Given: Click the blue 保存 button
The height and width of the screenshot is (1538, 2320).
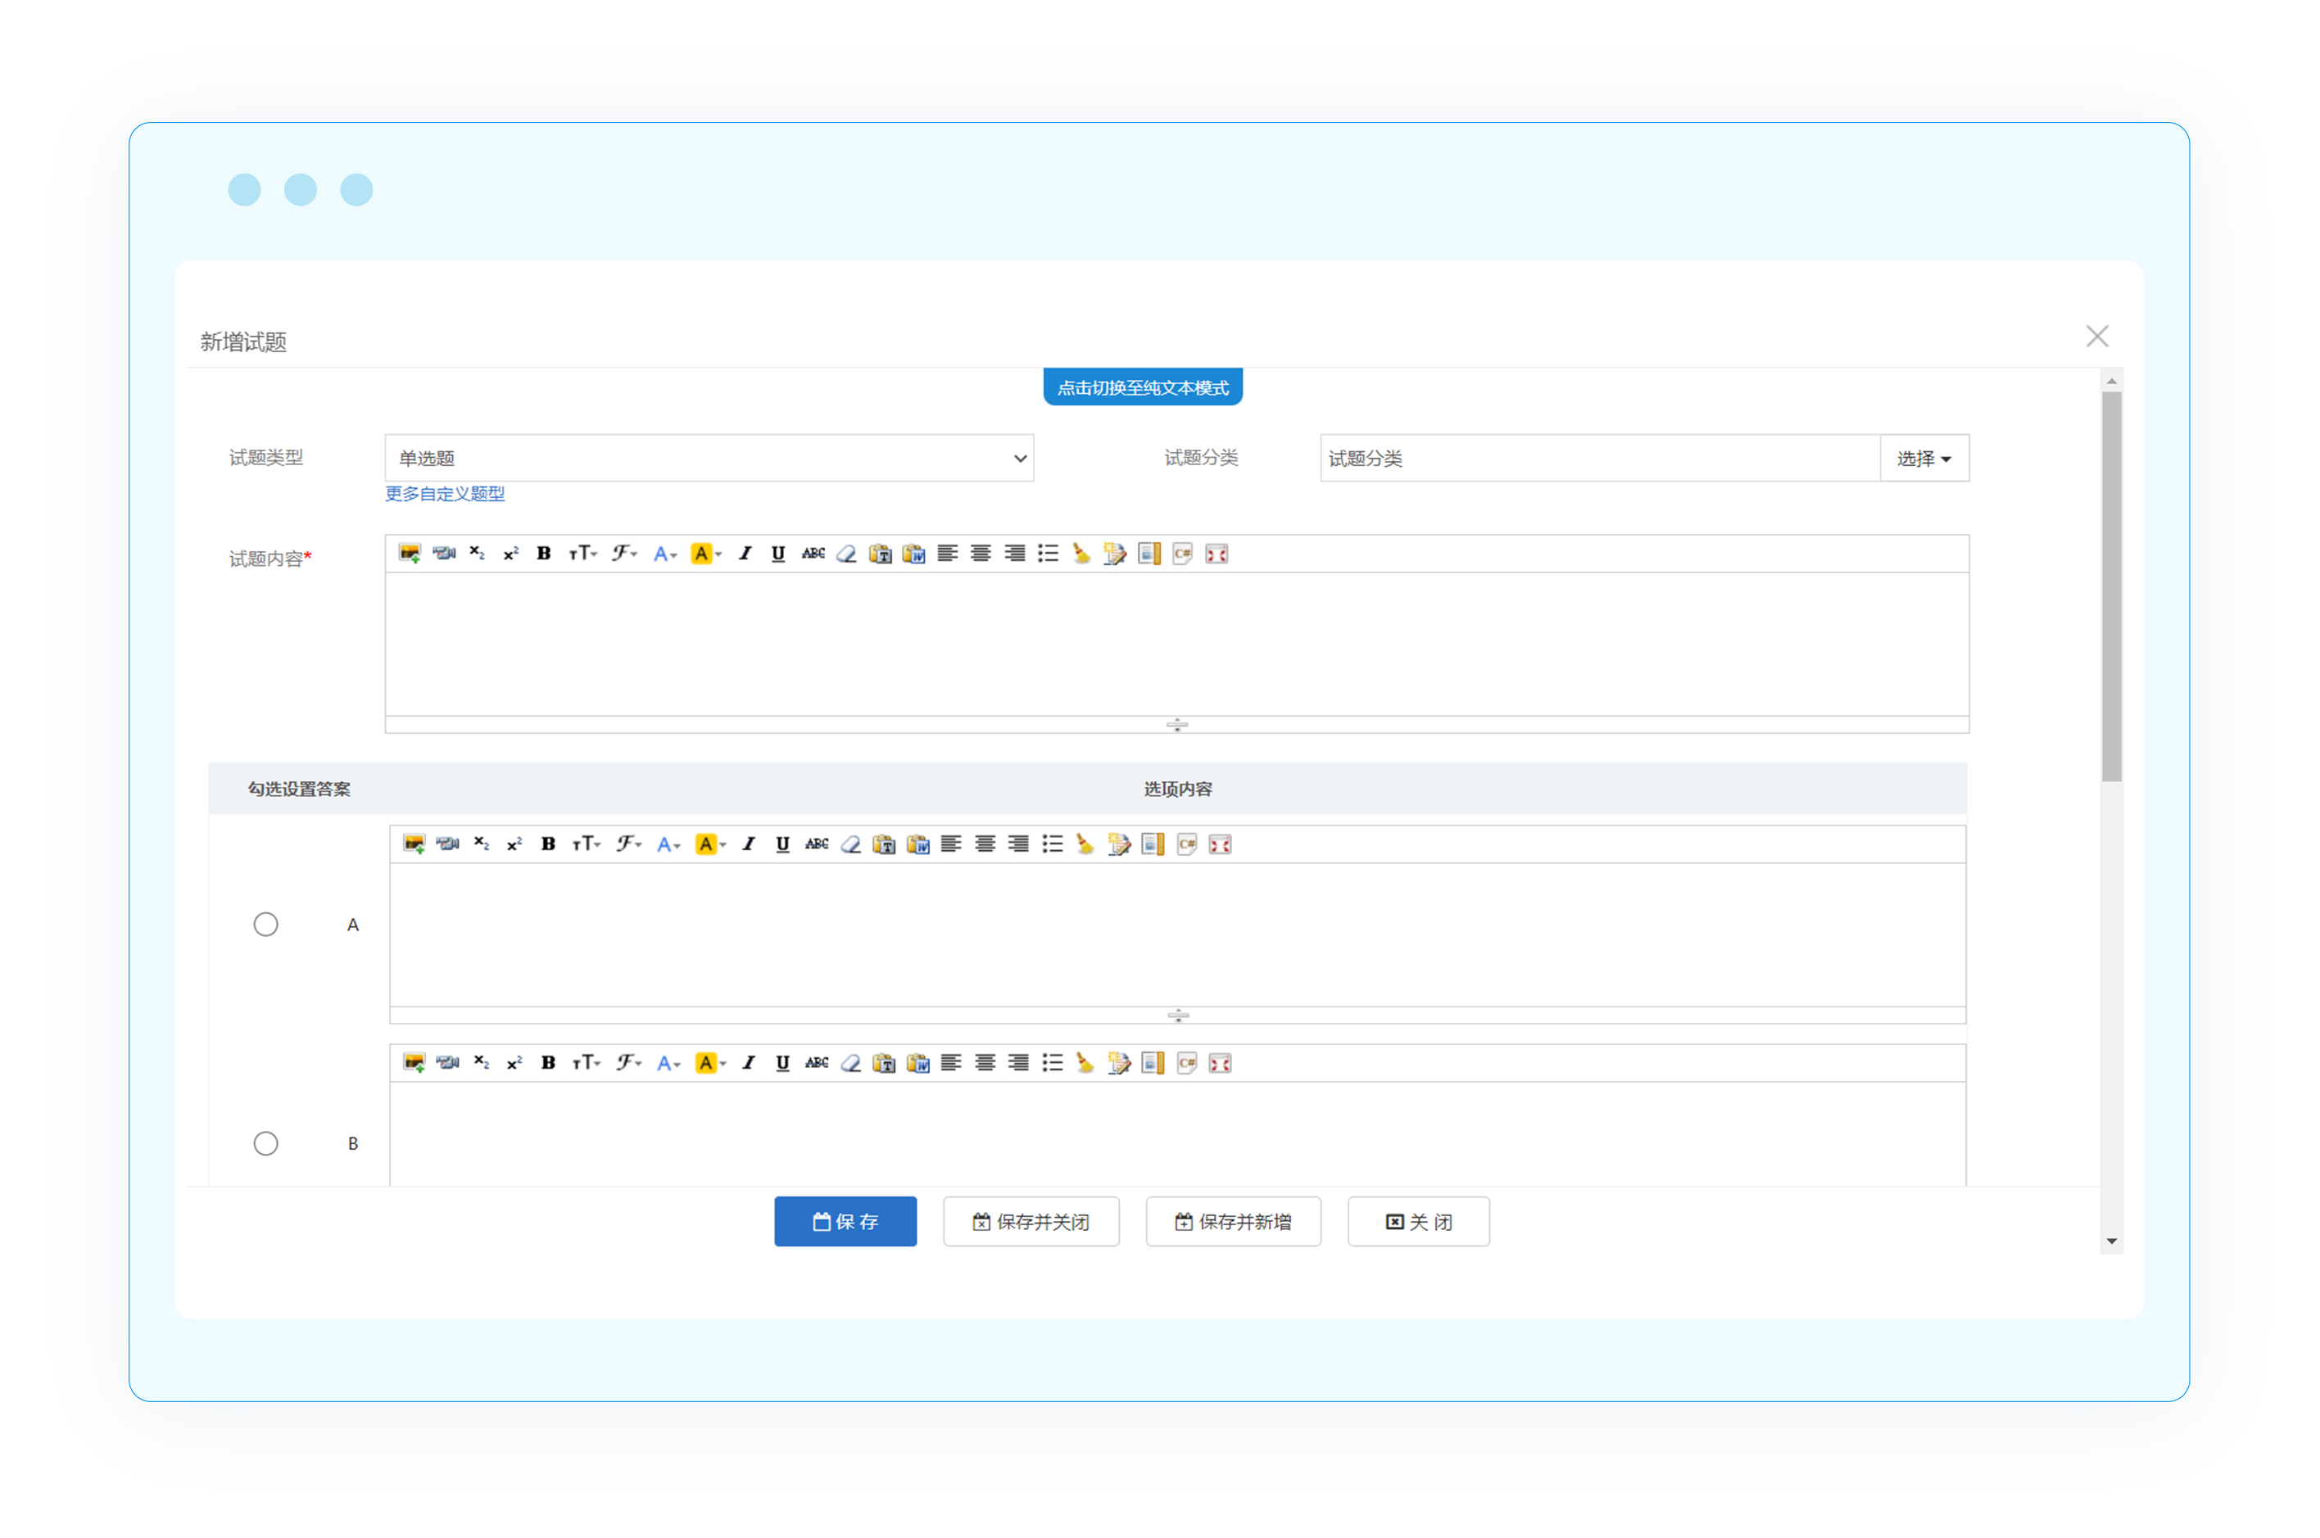Looking at the screenshot, I should pos(845,1221).
